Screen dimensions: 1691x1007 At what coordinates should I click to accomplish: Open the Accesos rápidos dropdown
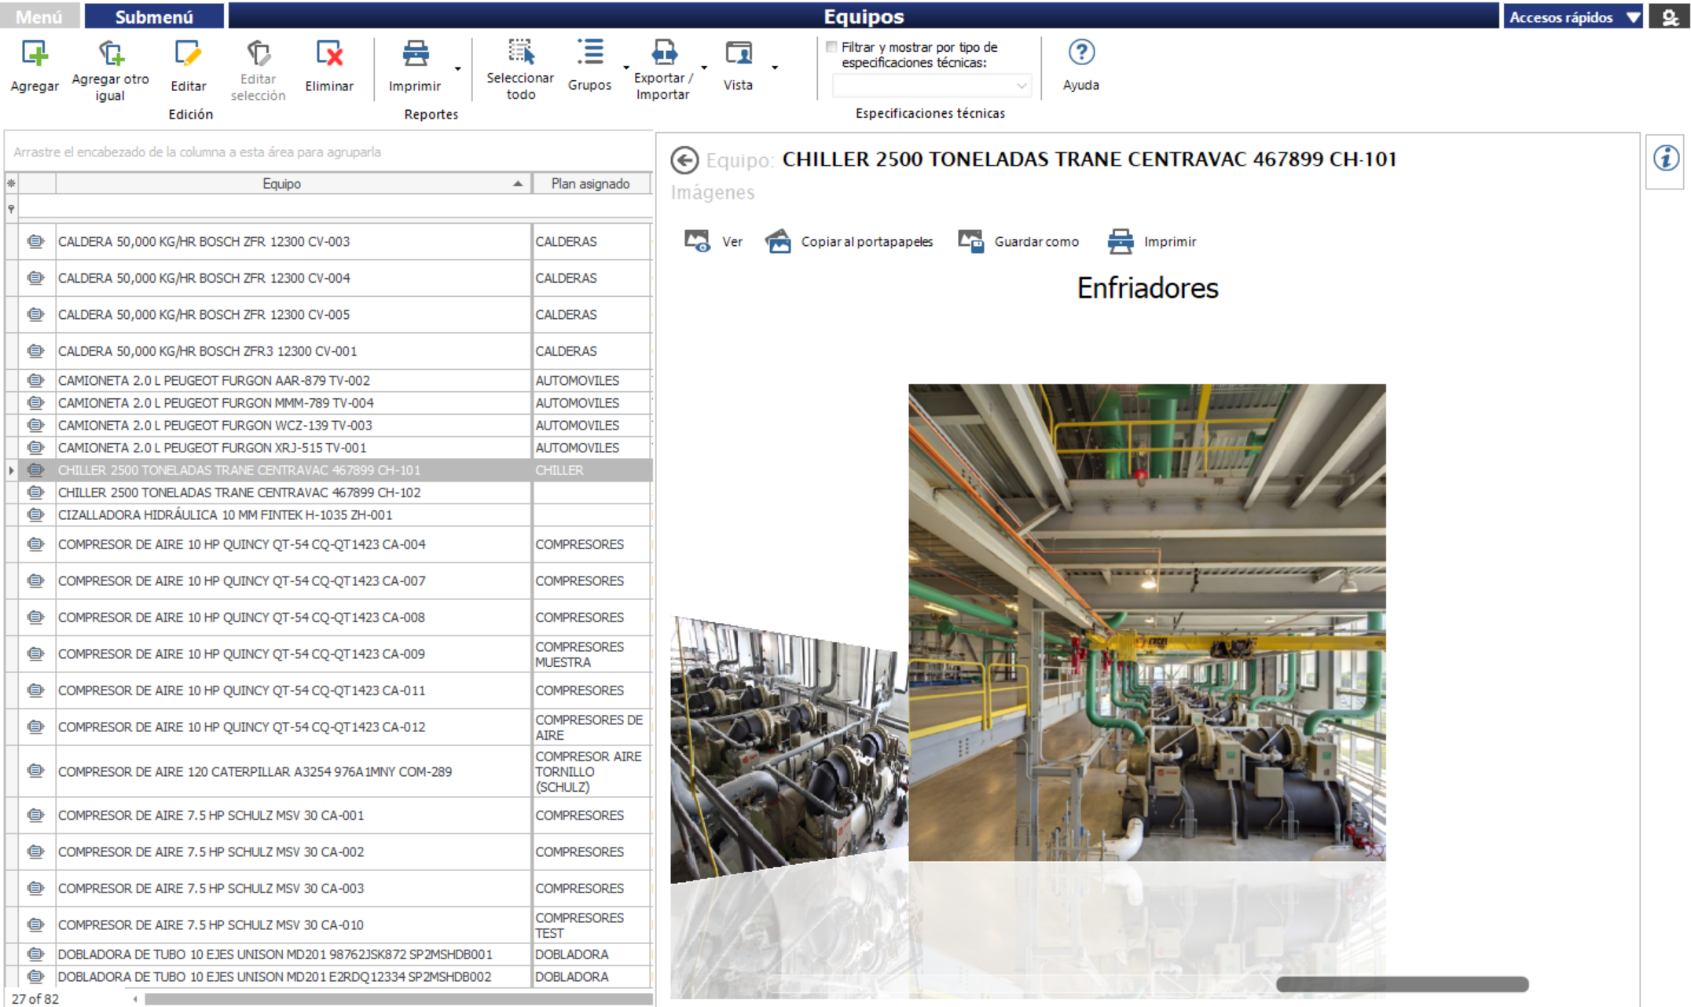coord(1574,16)
